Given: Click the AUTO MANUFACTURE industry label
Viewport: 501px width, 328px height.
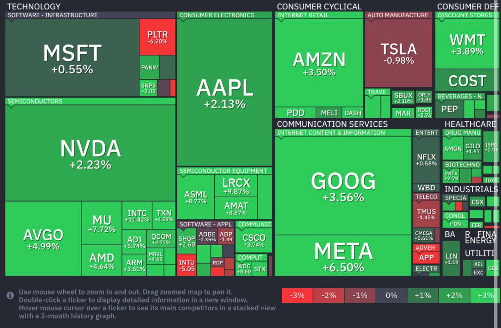Looking at the screenshot, I should (398, 15).
